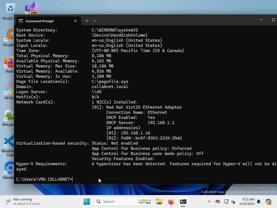Click the IPv6 address fe80::bc5f:83b3:2234:25dd
277x208 pixels.
click(x=151, y=138)
